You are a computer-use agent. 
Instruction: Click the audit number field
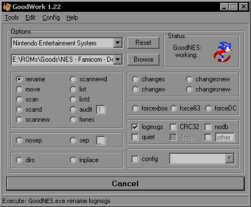pos(101,109)
